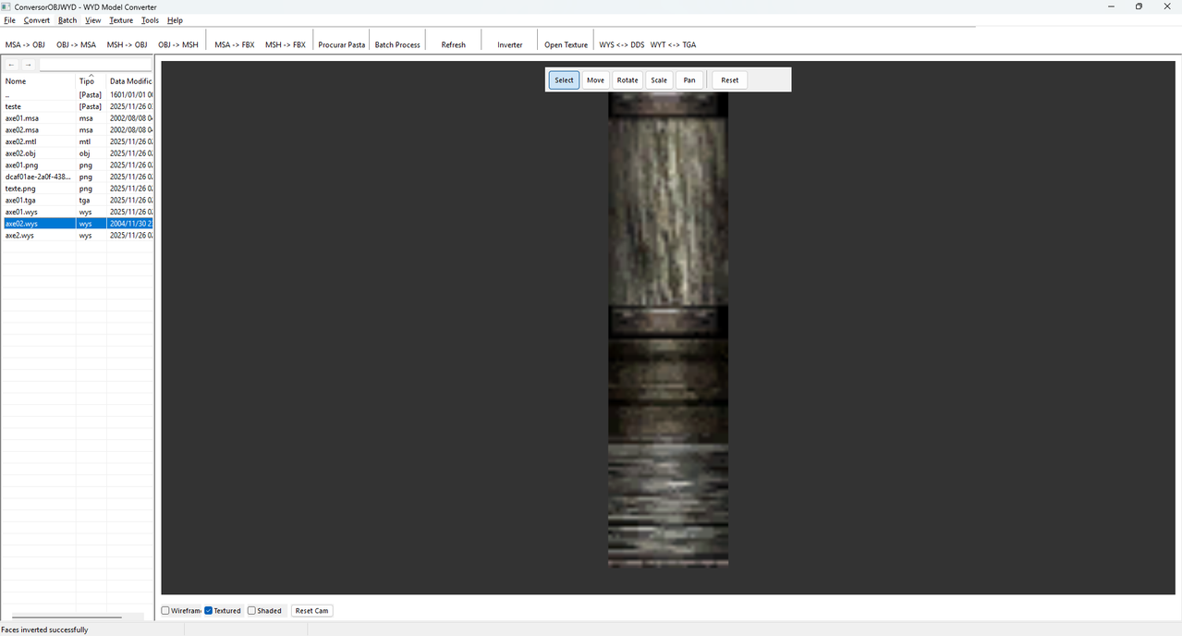Viewport: 1182px width, 636px height.
Task: Select highlighted file axe02.wys
Action: click(x=78, y=224)
